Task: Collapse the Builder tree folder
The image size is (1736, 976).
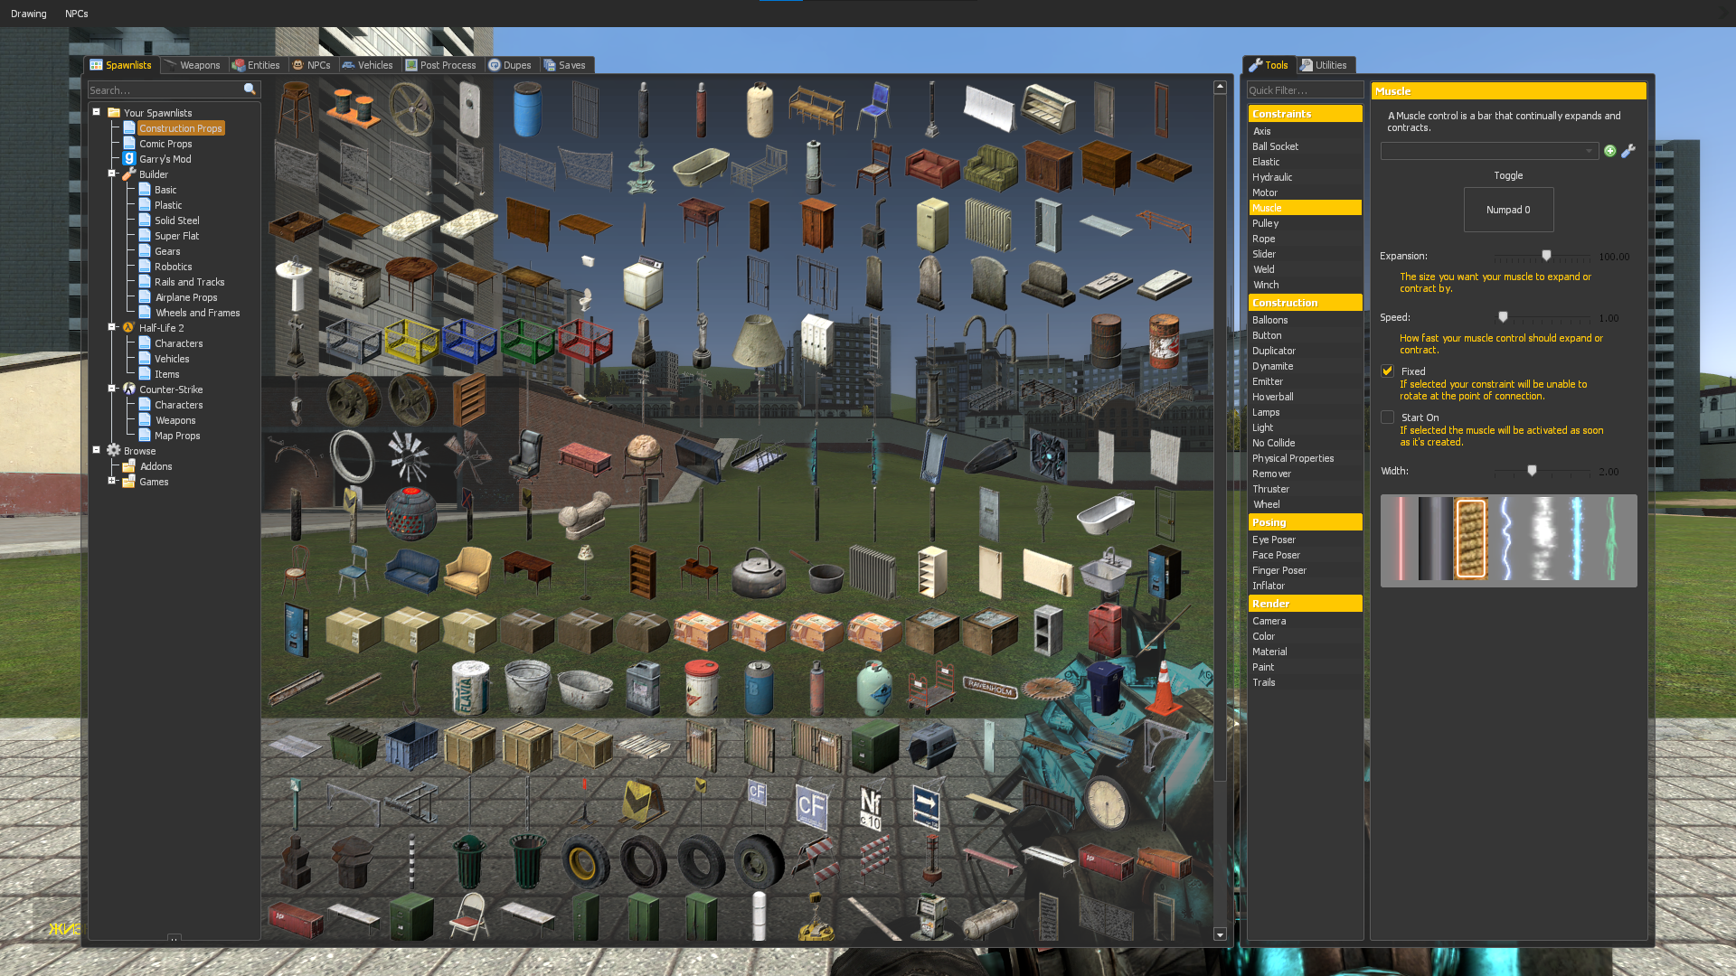Action: 112,174
